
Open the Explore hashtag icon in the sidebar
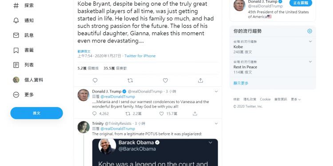point(16,5)
